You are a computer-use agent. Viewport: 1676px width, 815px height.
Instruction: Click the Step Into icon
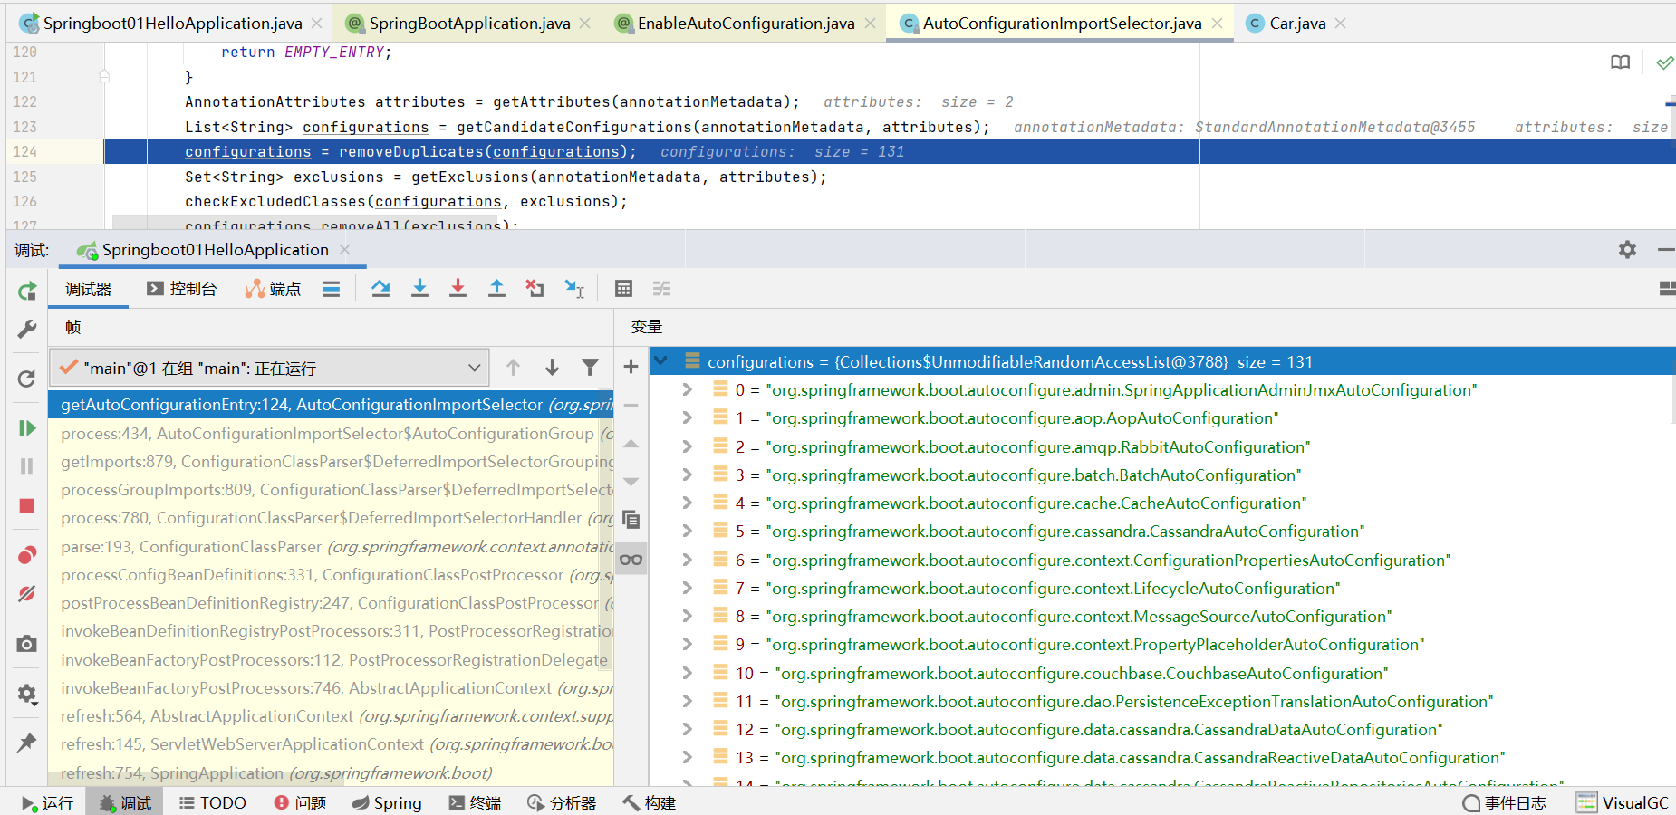419,288
